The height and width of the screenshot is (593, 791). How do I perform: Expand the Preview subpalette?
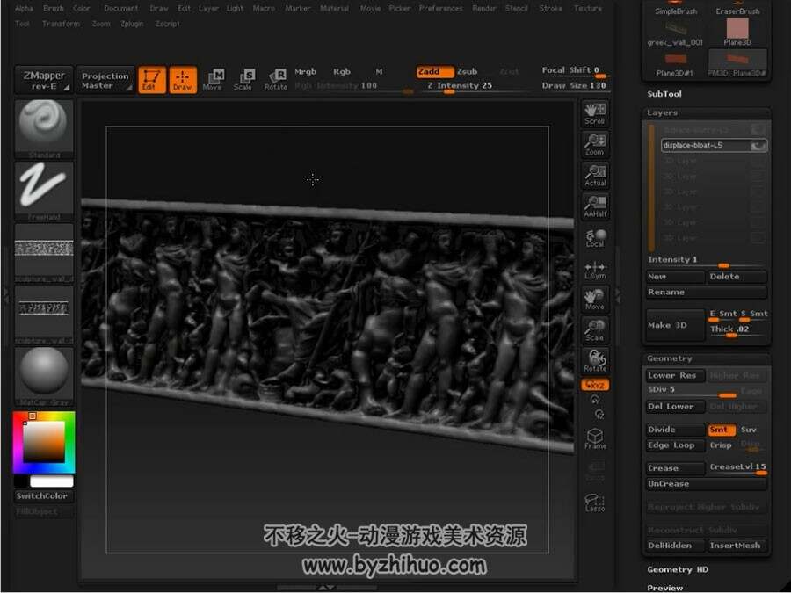click(664, 588)
